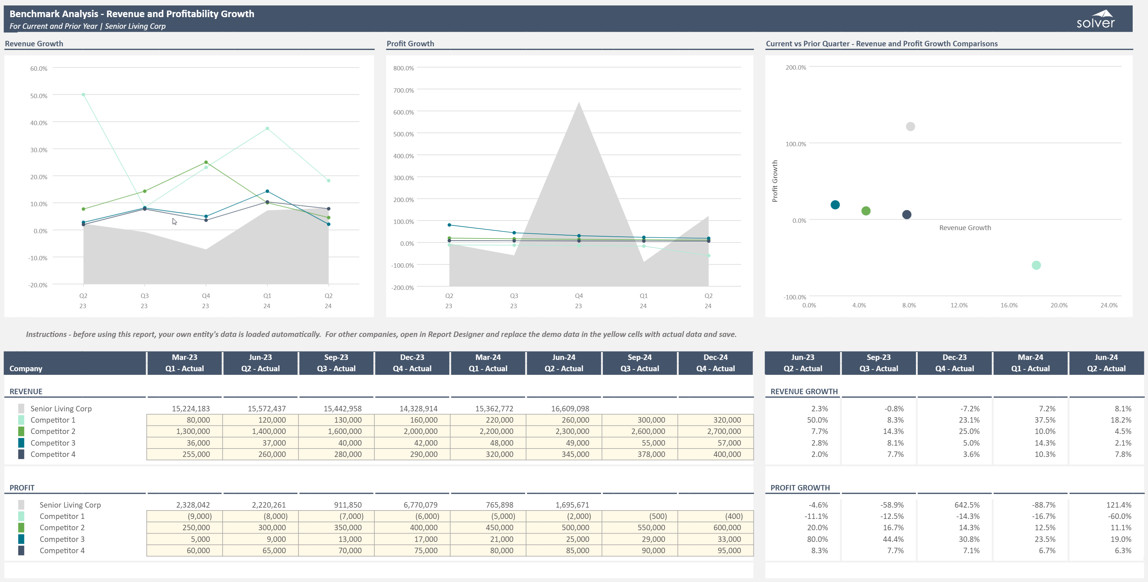Click the Solver logo in the header
1148x582 pixels.
click(1095, 19)
